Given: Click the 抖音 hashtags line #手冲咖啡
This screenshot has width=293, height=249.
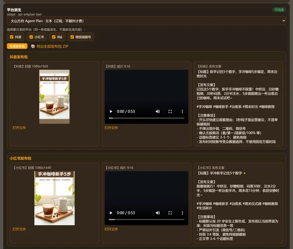Looking at the screenshot, I should pos(235,107).
